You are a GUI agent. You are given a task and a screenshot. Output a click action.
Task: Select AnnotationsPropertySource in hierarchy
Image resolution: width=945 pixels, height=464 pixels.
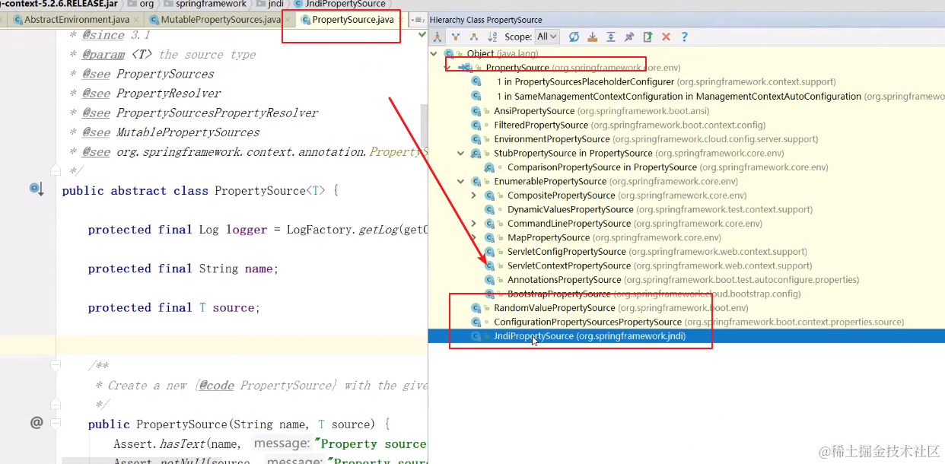(x=672, y=280)
